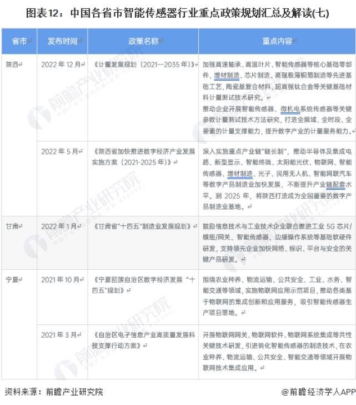Select policy 甘肃省"十四五"制造业发展规划
Viewport: 356px width, 405px height.
point(144,226)
